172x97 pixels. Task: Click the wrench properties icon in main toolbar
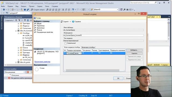(x=124, y=10)
